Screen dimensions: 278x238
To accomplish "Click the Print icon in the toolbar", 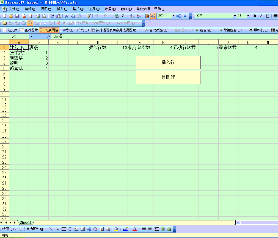I will [x=38, y=16].
